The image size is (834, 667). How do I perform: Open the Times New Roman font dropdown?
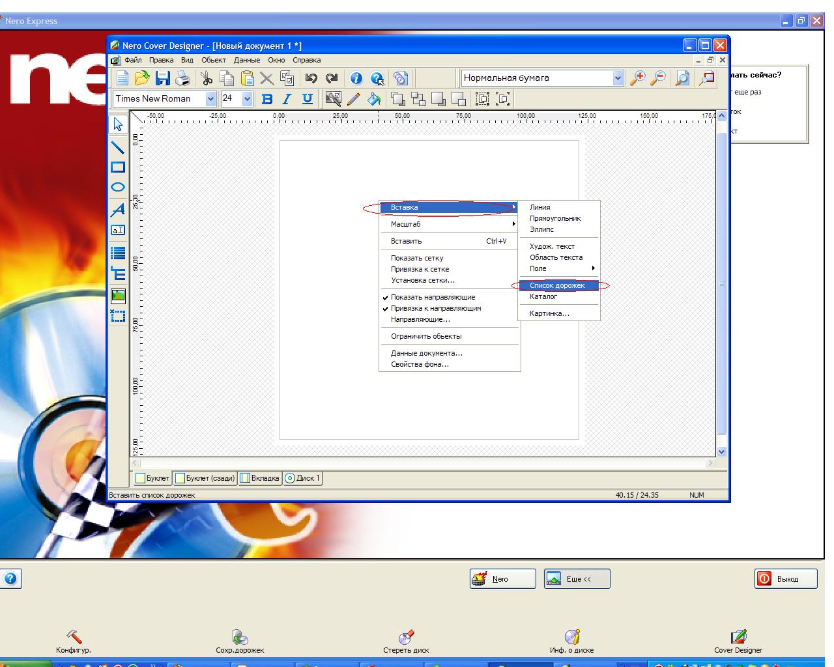click(x=210, y=99)
